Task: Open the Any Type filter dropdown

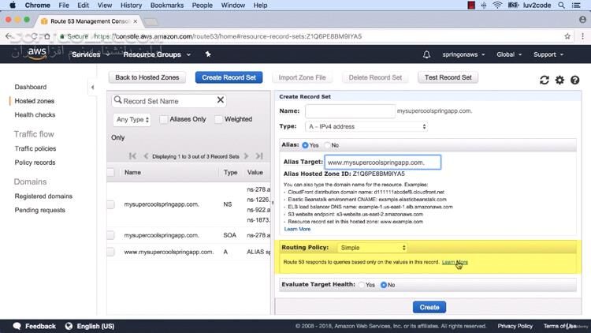Action: pos(132,119)
